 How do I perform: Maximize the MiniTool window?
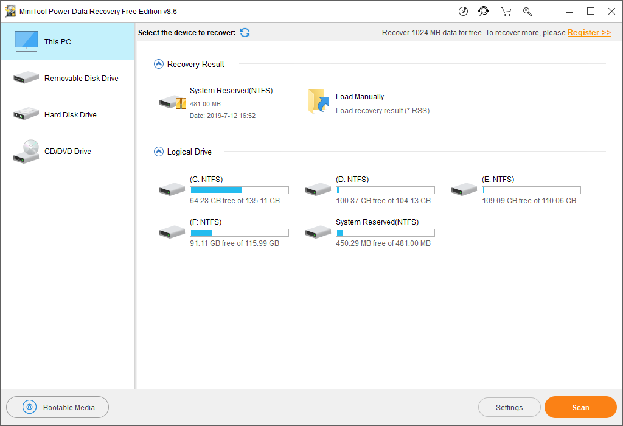[x=591, y=12]
